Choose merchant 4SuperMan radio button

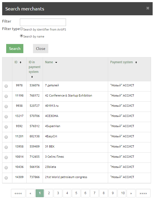pos(6,127)
